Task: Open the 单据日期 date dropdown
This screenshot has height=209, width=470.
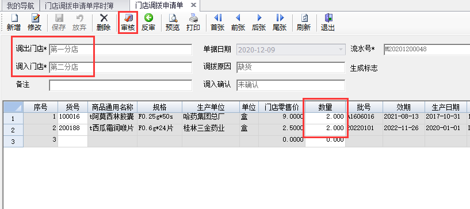Action: coord(341,50)
